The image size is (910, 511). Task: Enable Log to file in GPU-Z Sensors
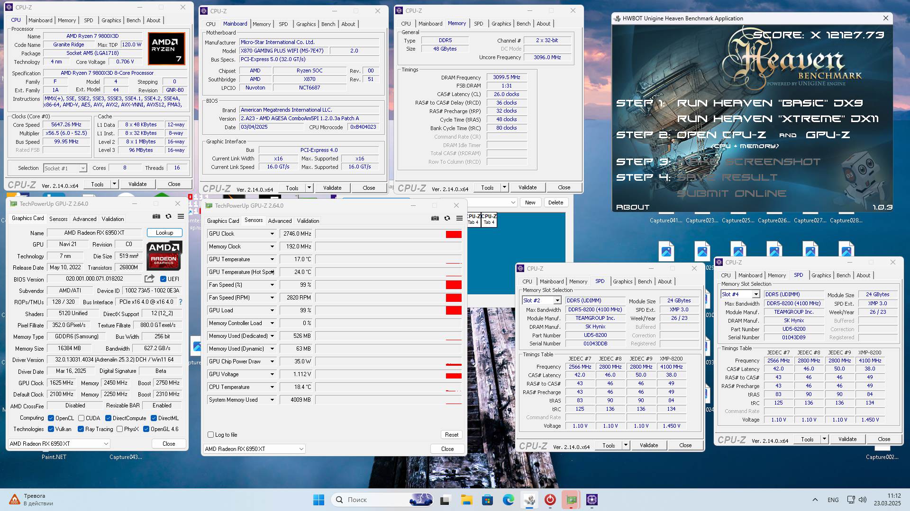tap(211, 435)
